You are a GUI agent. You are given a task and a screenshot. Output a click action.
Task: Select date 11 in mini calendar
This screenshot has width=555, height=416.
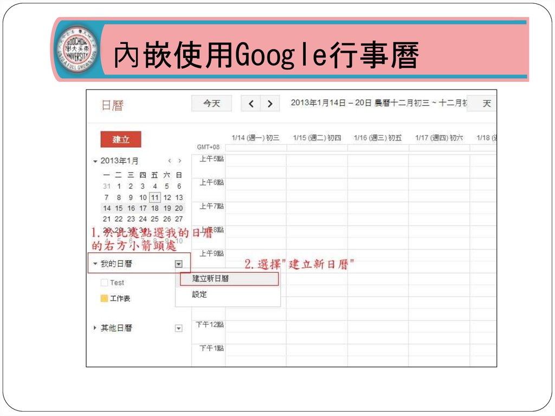point(154,197)
